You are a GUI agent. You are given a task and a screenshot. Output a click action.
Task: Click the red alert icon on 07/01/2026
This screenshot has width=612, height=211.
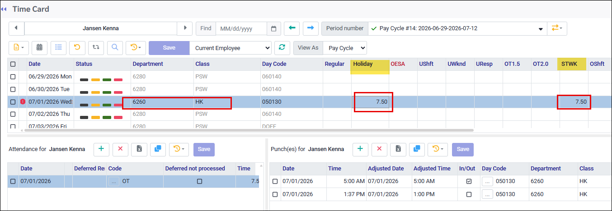coord(23,102)
